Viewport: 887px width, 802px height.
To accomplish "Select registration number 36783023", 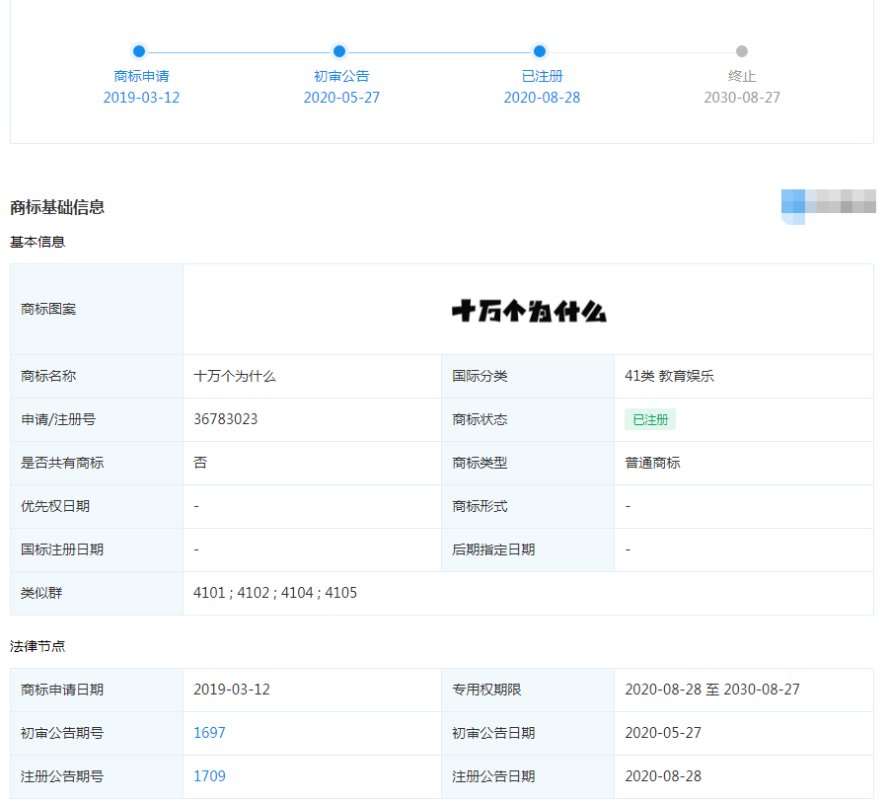I will click(226, 419).
